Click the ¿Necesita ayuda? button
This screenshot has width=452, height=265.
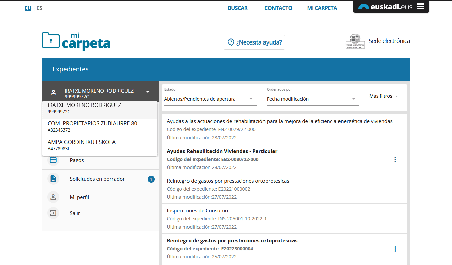coord(254,42)
